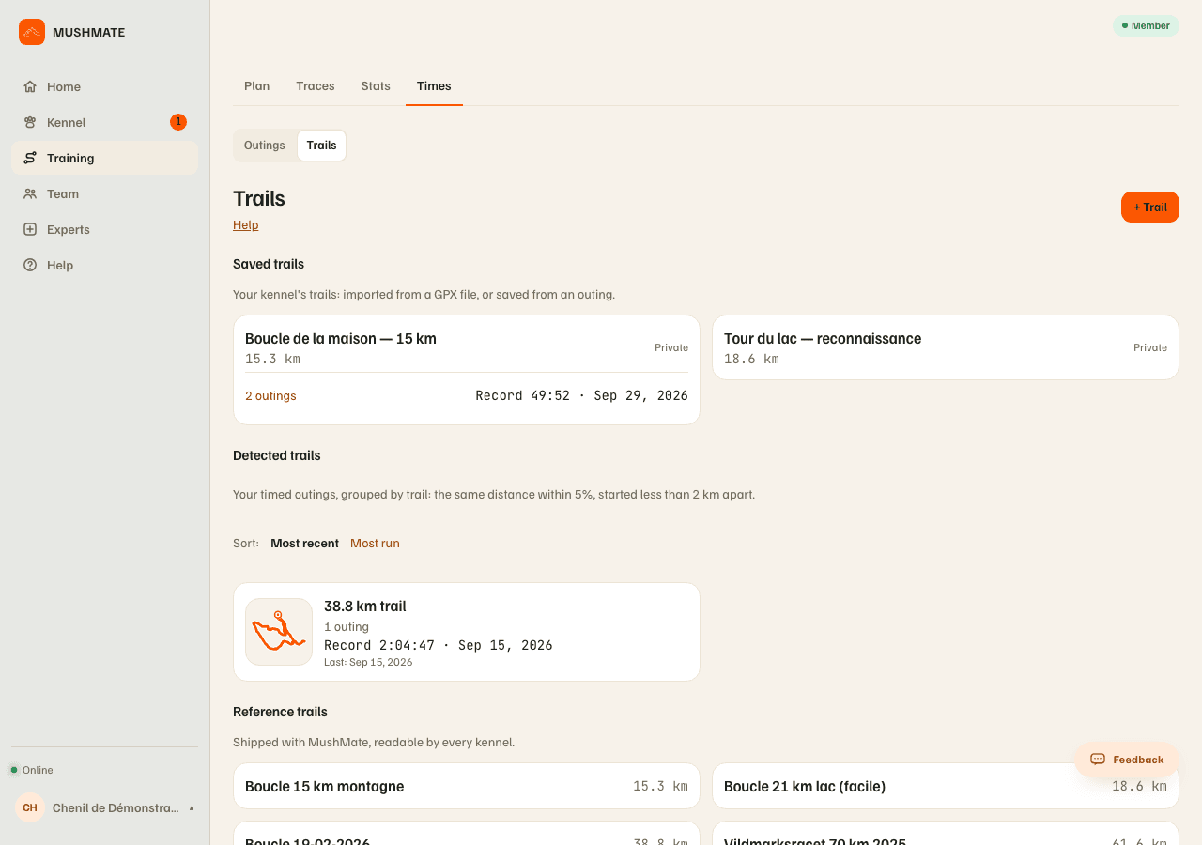Open Experts in the sidebar

[104, 229]
